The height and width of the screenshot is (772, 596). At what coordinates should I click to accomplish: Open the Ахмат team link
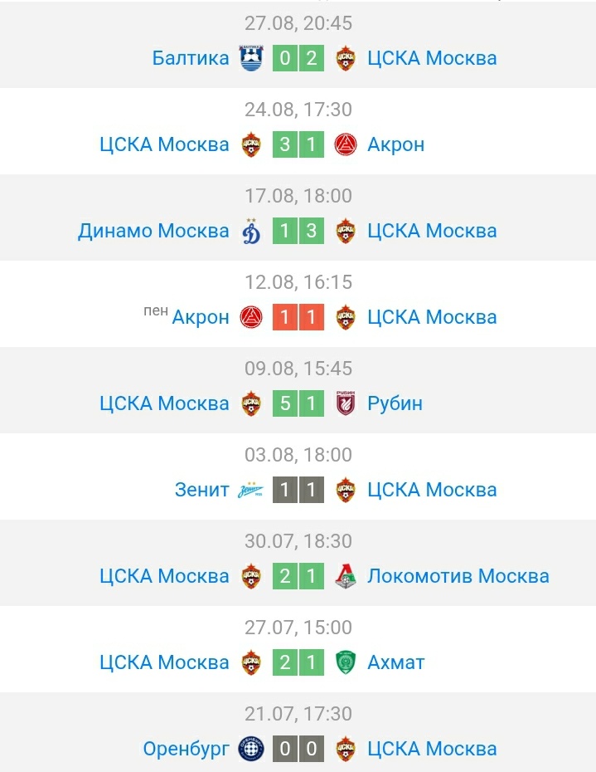tap(395, 662)
